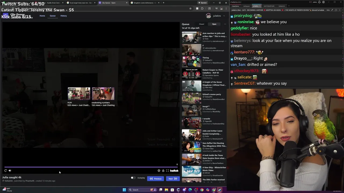Image resolution: width=344 pixels, height=193 pixels.
Task: Open the History page
Action: click(x=64, y=16)
